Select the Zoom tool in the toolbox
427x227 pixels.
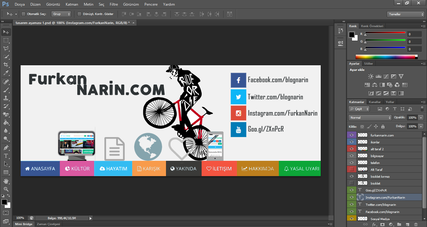(x=6, y=189)
